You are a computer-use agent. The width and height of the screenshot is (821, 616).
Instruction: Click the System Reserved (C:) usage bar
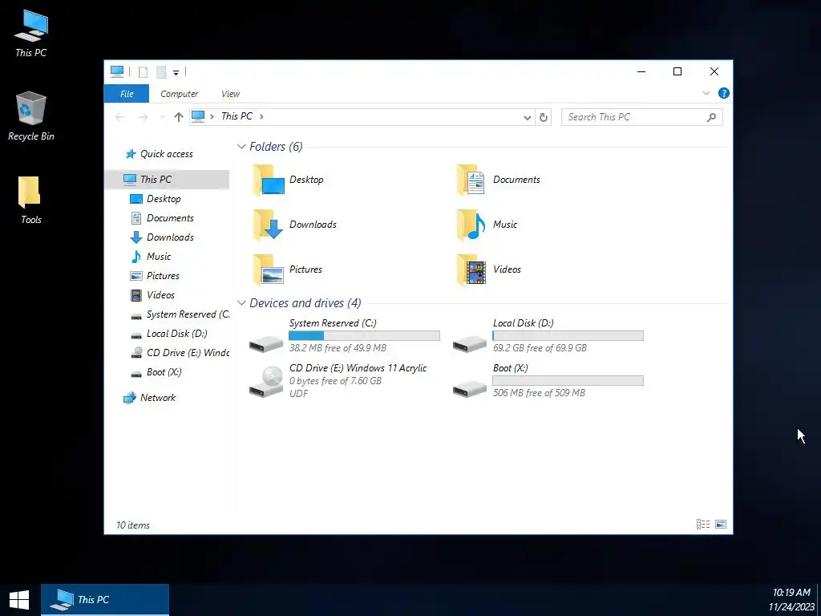pyautogui.click(x=364, y=336)
